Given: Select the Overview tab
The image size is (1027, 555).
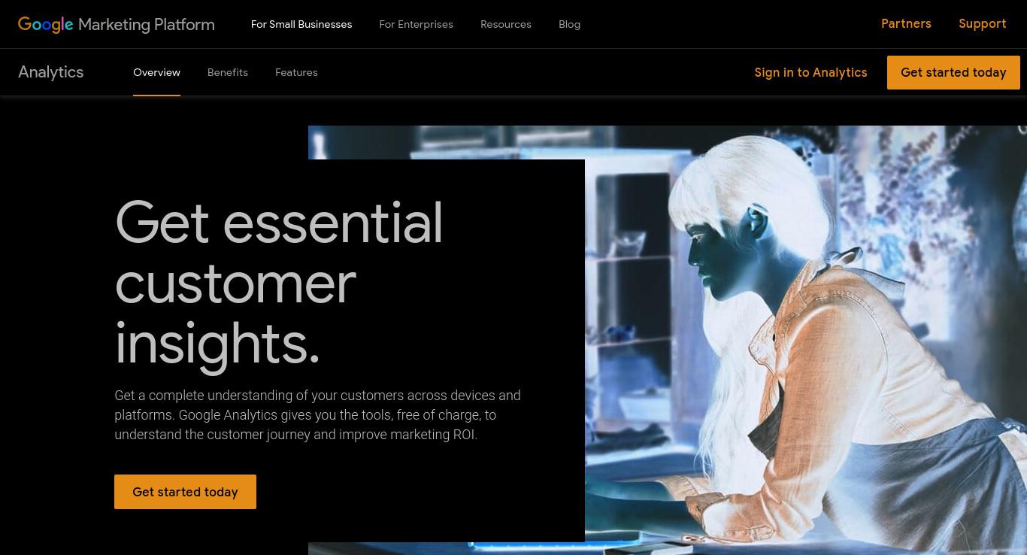Looking at the screenshot, I should (x=156, y=72).
